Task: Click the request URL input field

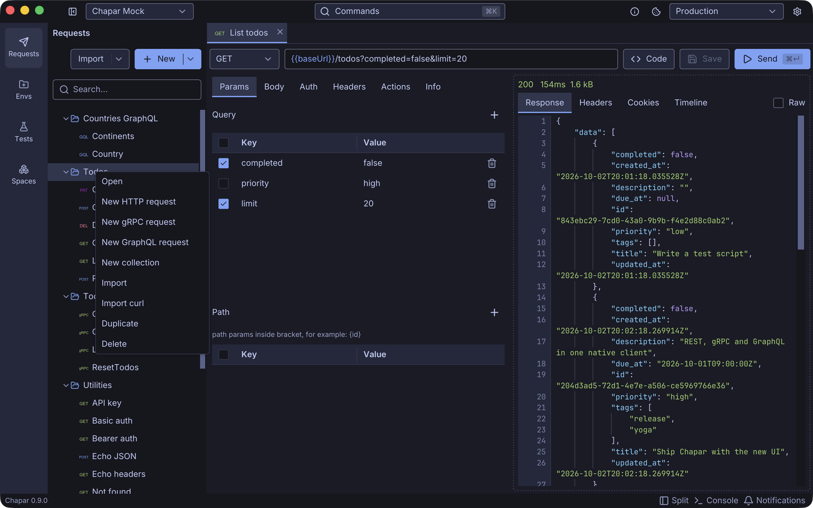Action: click(451, 59)
